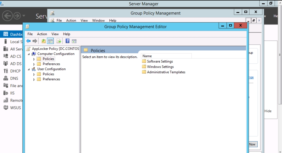Screen dimensions: 282x153
Task: Expand Preferences under User Configuration
Action: (34, 79)
